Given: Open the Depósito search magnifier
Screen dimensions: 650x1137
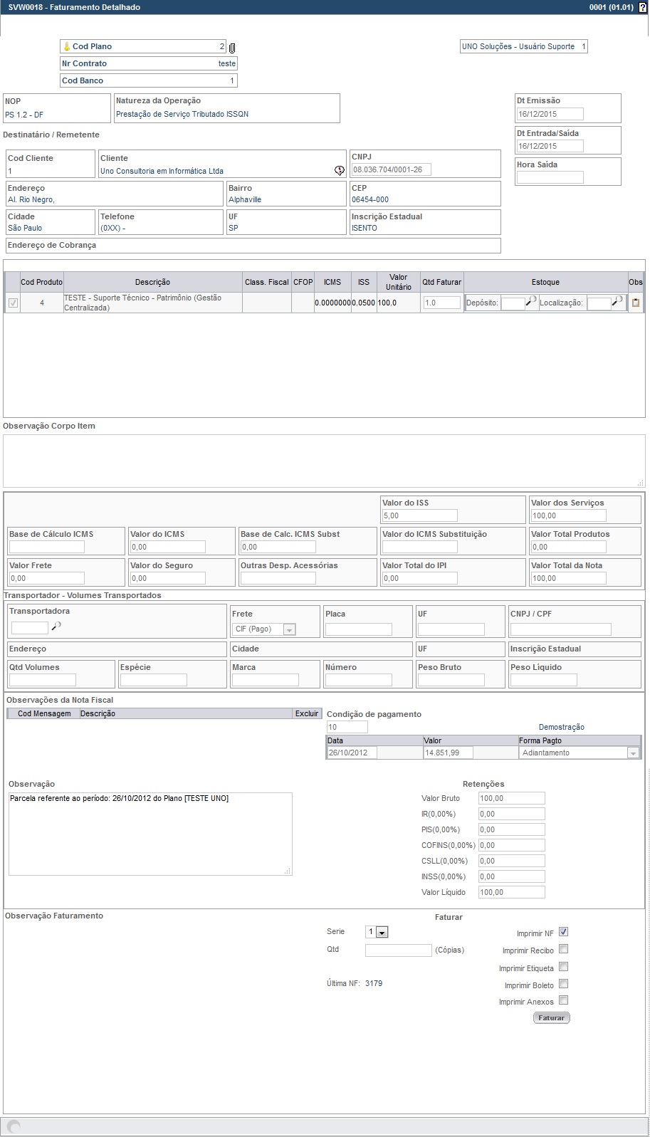Looking at the screenshot, I should (531, 302).
